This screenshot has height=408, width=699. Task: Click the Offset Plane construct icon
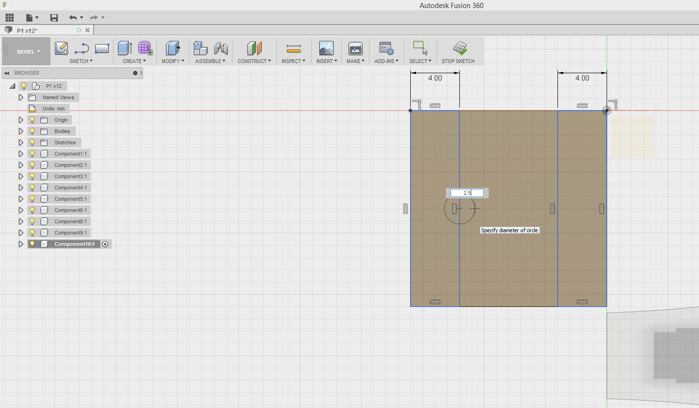(254, 48)
